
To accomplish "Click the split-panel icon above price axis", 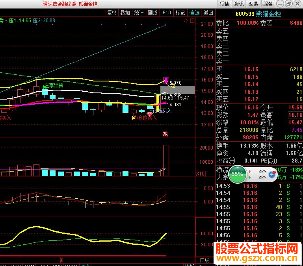I will click(192, 20).
